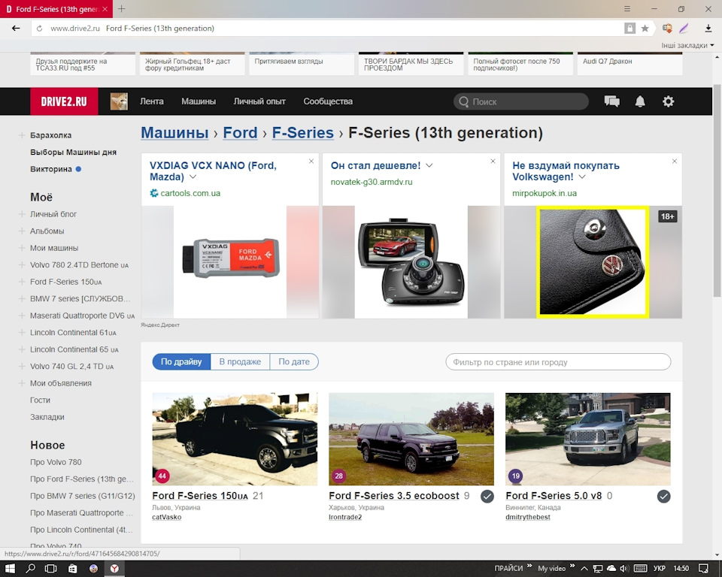This screenshot has width=722, height=577.
Task: Click the user avatar in navigation bar
Action: (119, 101)
